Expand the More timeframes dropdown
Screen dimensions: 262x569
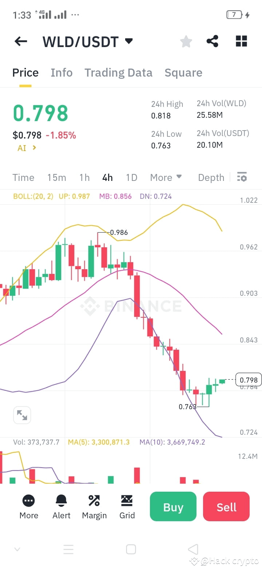coord(166,177)
